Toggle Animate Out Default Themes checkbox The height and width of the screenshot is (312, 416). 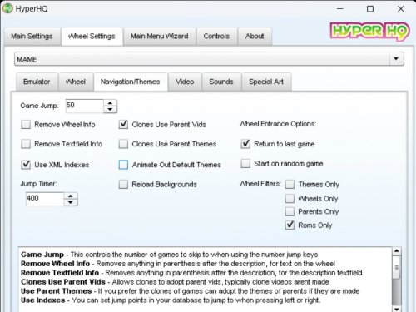(x=123, y=165)
